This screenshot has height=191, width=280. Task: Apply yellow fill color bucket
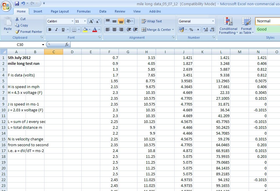pyautogui.click(x=85, y=30)
